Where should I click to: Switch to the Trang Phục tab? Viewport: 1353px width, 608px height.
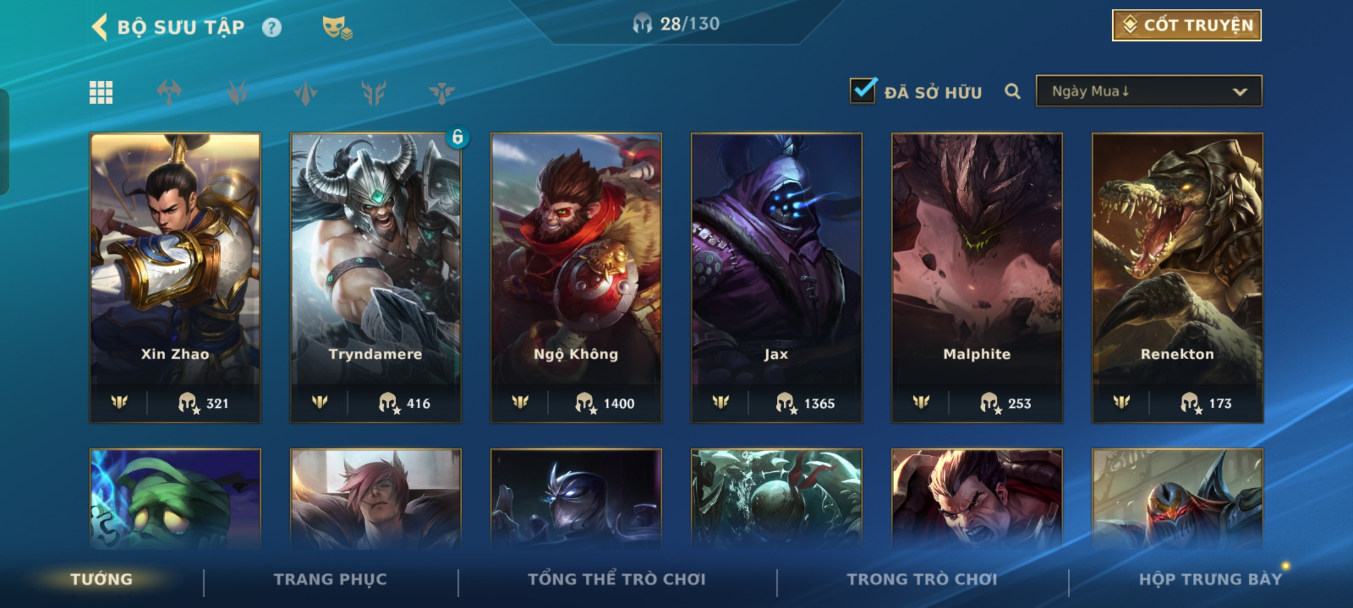point(330,579)
